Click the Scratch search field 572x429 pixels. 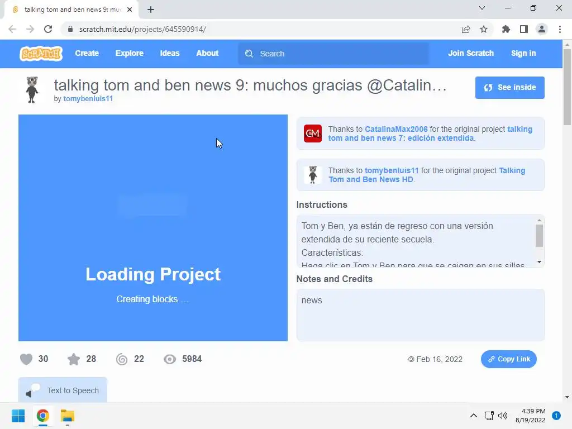pyautogui.click(x=333, y=54)
